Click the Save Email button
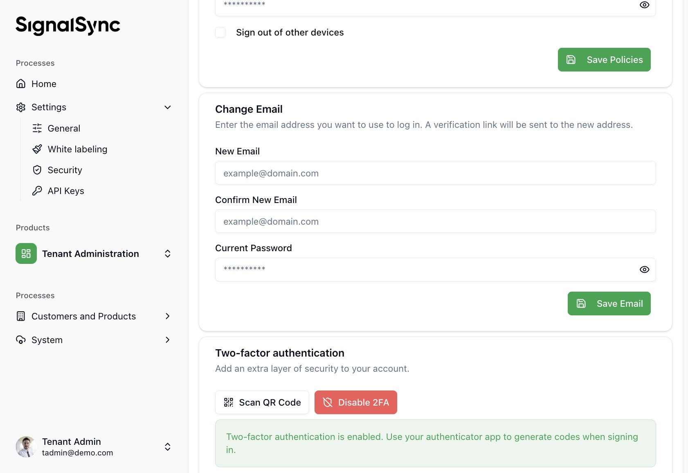 (609, 303)
